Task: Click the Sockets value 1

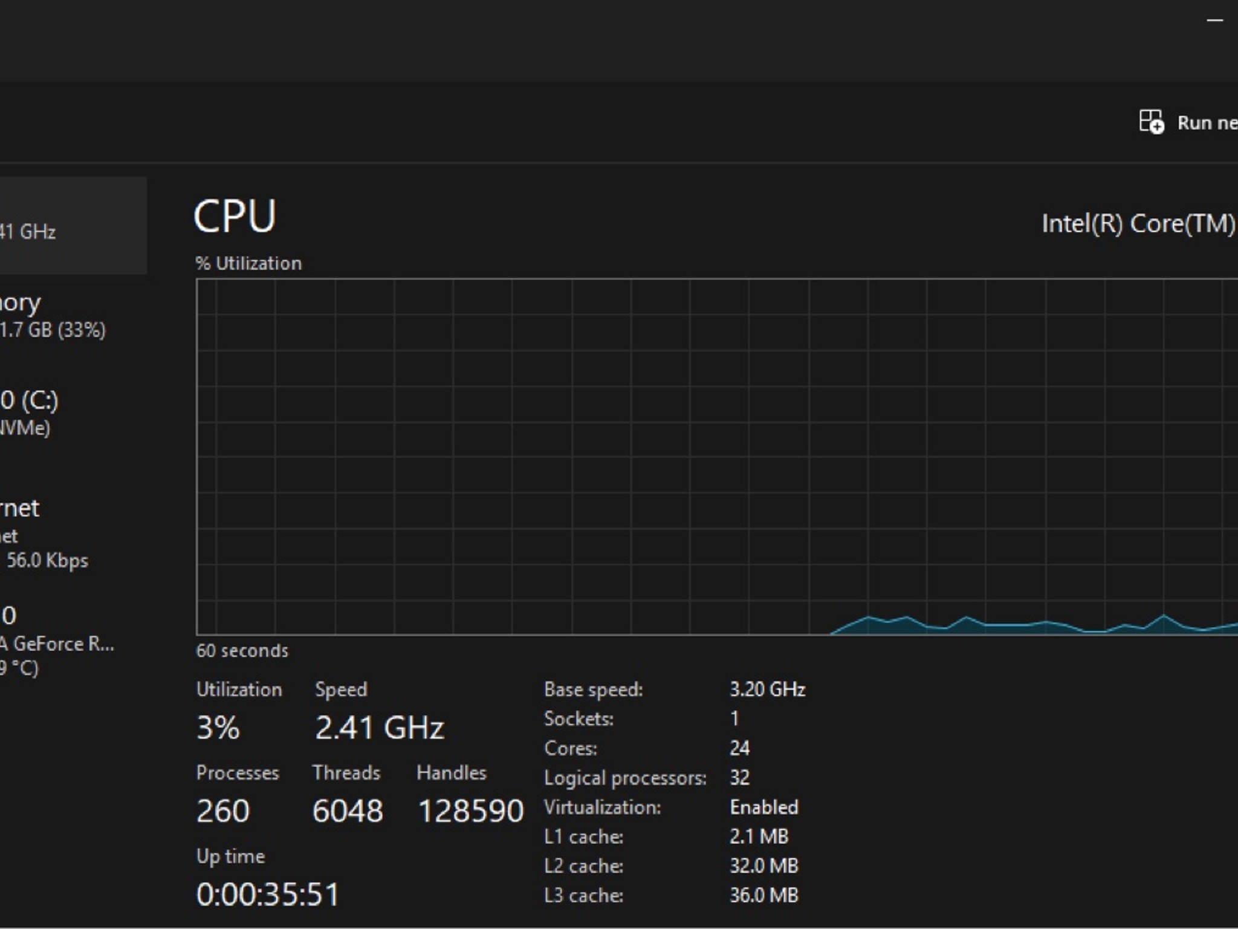Action: click(x=734, y=719)
